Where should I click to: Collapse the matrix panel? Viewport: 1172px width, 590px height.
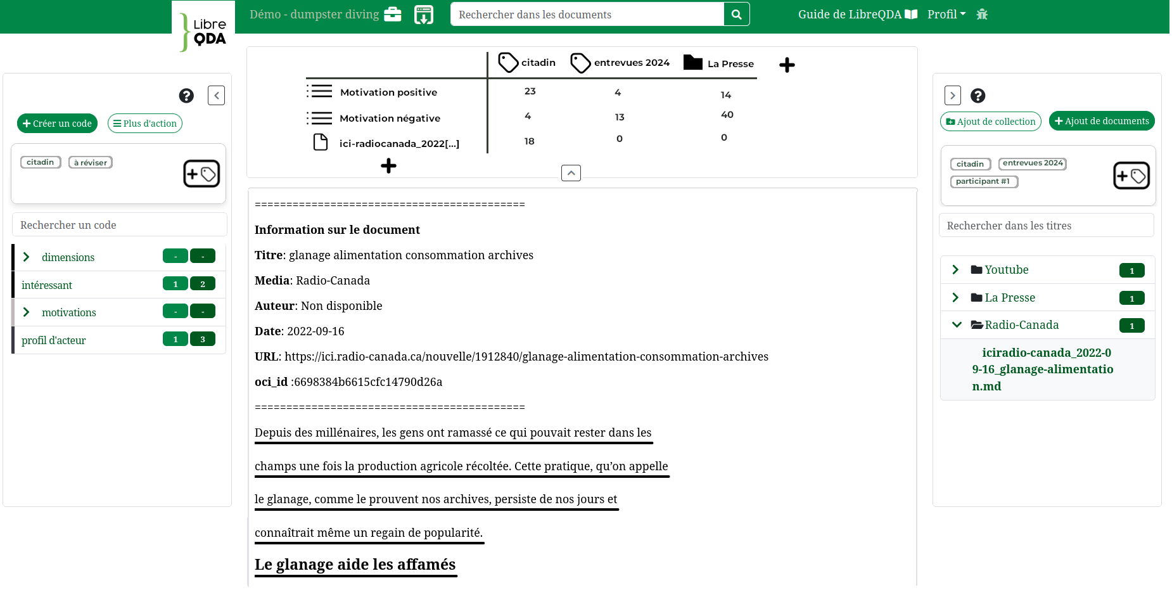[571, 173]
